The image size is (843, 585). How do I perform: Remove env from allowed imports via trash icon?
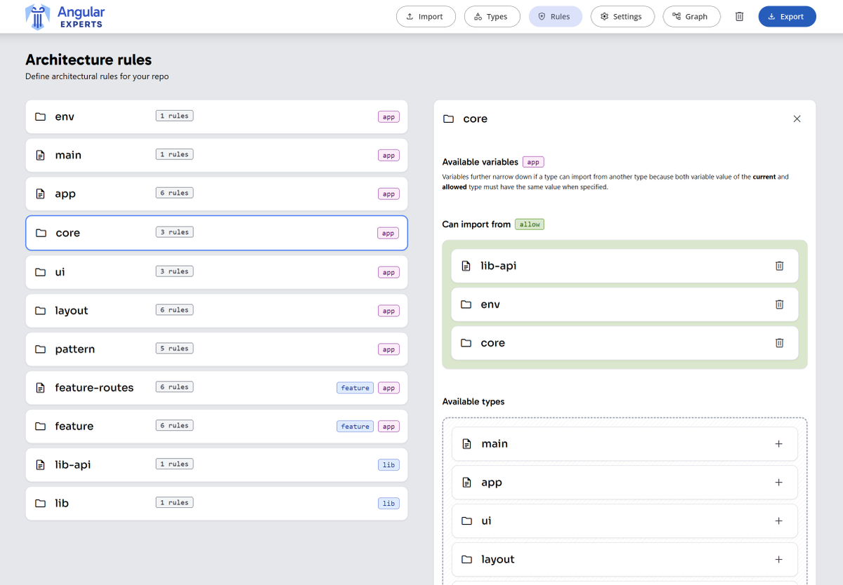pos(779,304)
